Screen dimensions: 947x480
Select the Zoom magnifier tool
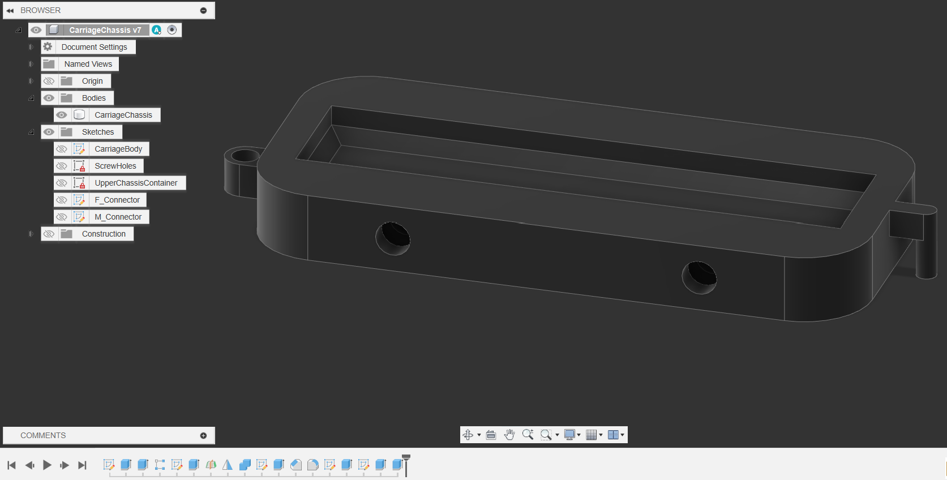[x=528, y=435]
